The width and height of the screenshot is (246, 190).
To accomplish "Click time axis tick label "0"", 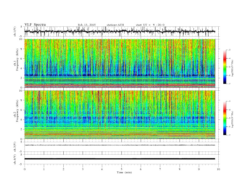I will tap(25, 169).
